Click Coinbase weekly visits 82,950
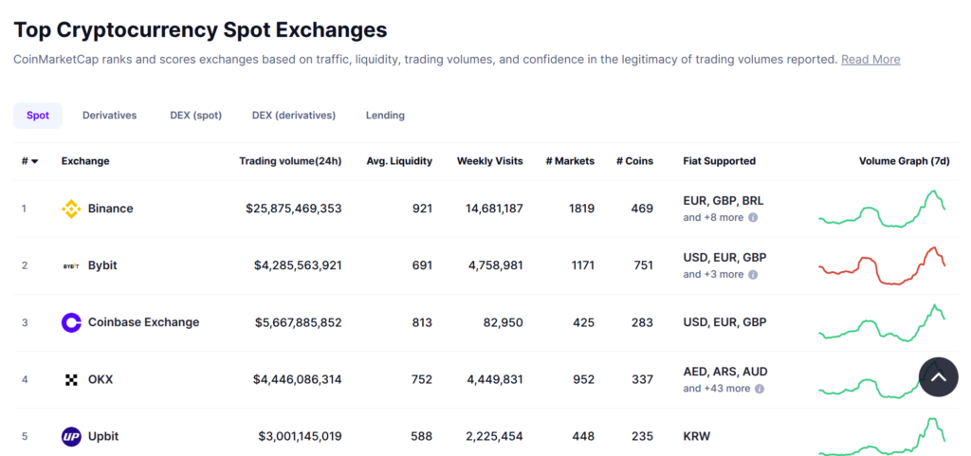 504,322
